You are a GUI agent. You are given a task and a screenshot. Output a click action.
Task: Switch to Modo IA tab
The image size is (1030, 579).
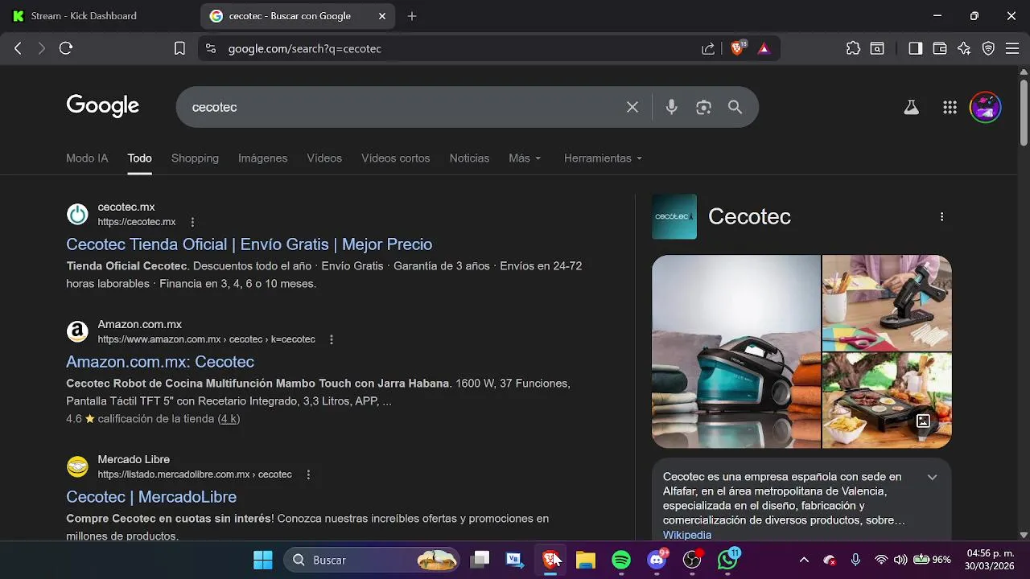87,158
